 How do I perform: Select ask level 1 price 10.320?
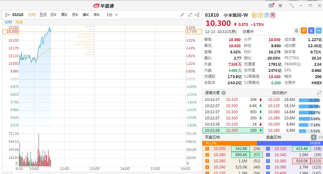pyautogui.click(x=280, y=149)
